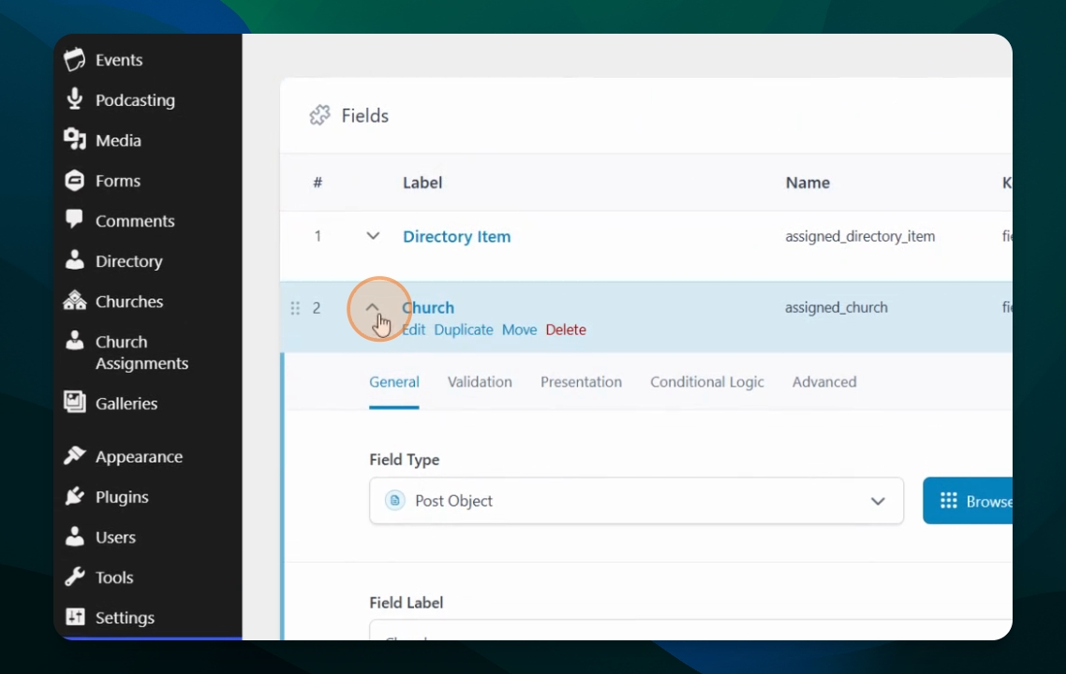The width and height of the screenshot is (1066, 674).
Task: Click the row number 1 cell
Action: pyautogui.click(x=318, y=236)
